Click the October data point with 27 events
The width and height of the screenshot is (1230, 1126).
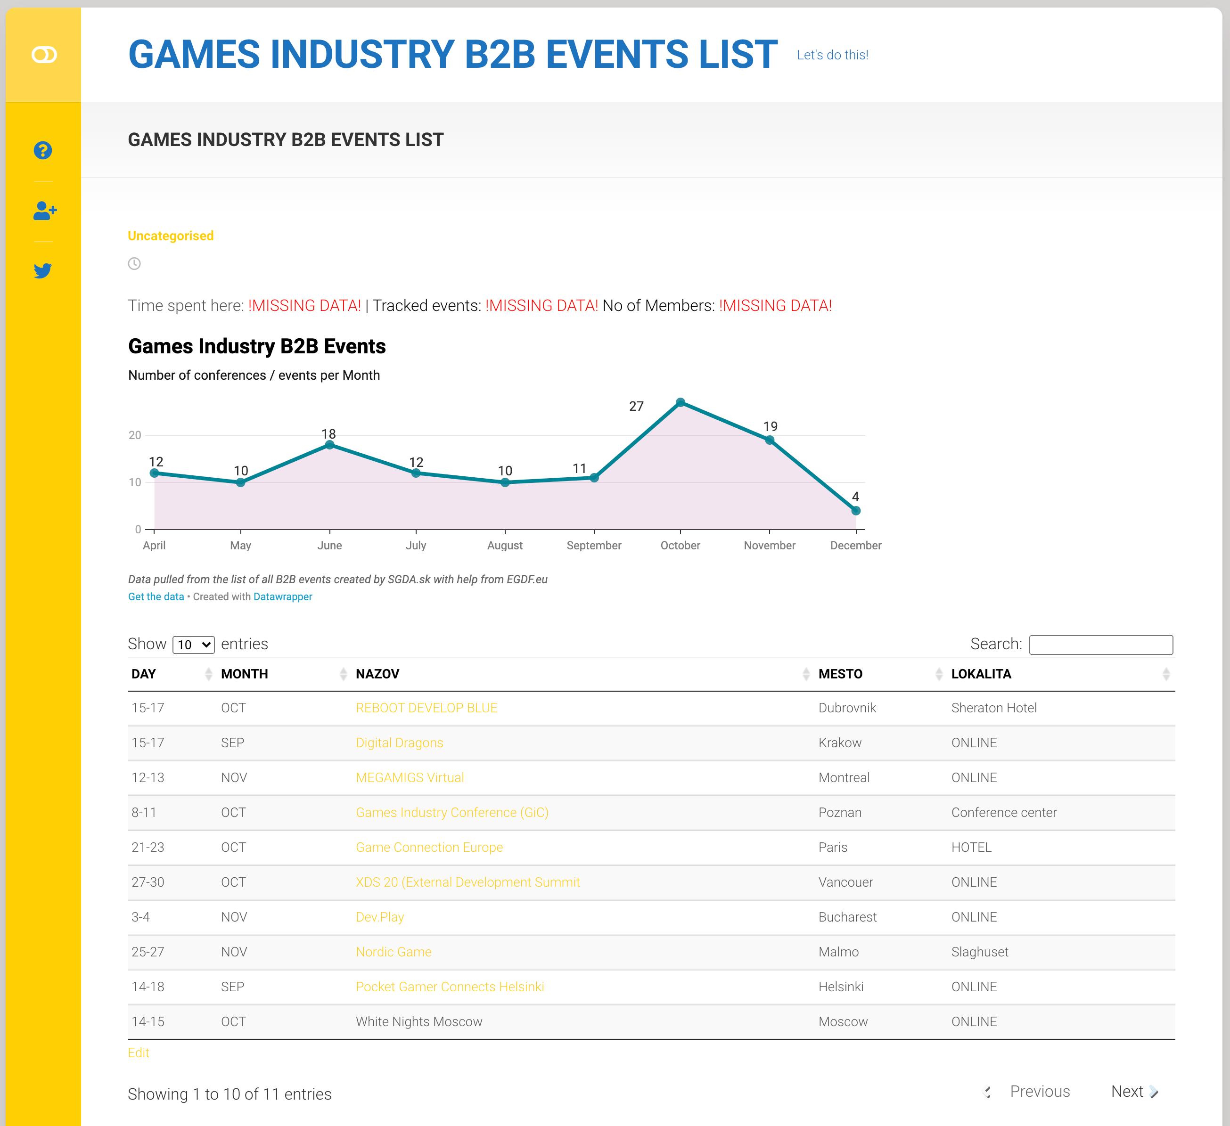681,402
